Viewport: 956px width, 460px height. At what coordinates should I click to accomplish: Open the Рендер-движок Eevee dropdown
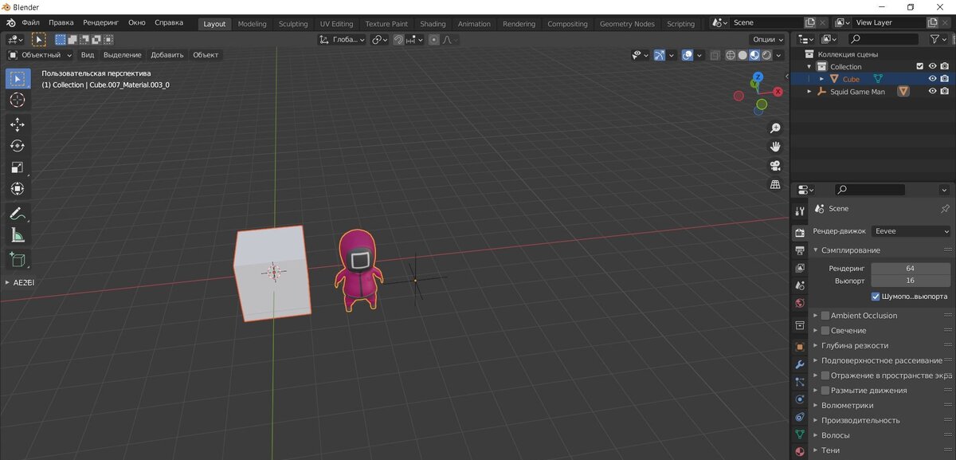(x=911, y=231)
